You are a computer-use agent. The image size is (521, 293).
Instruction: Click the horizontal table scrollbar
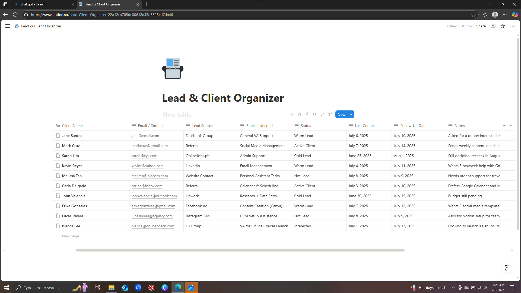pyautogui.click(x=240, y=250)
